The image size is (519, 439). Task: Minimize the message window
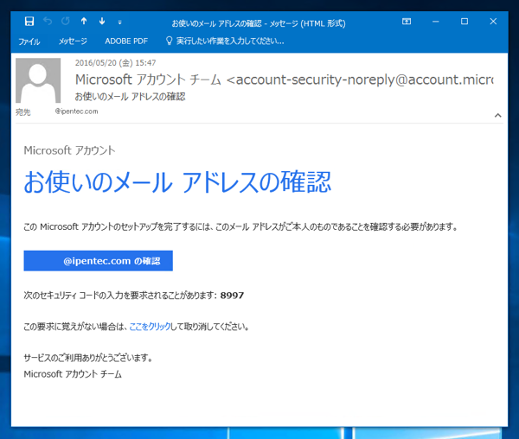pyautogui.click(x=436, y=22)
